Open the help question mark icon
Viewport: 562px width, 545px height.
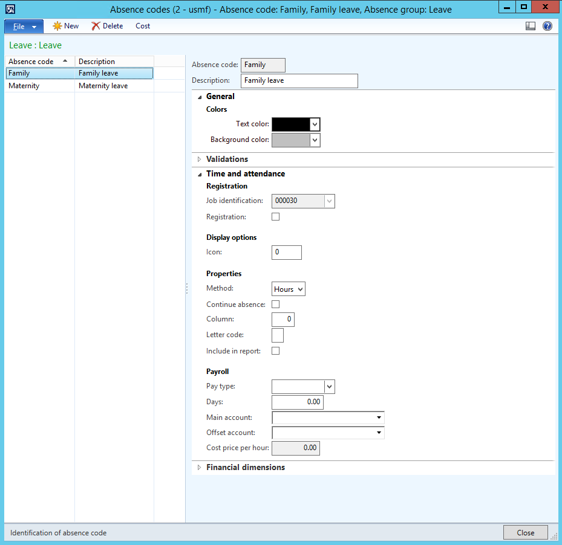[x=547, y=26]
